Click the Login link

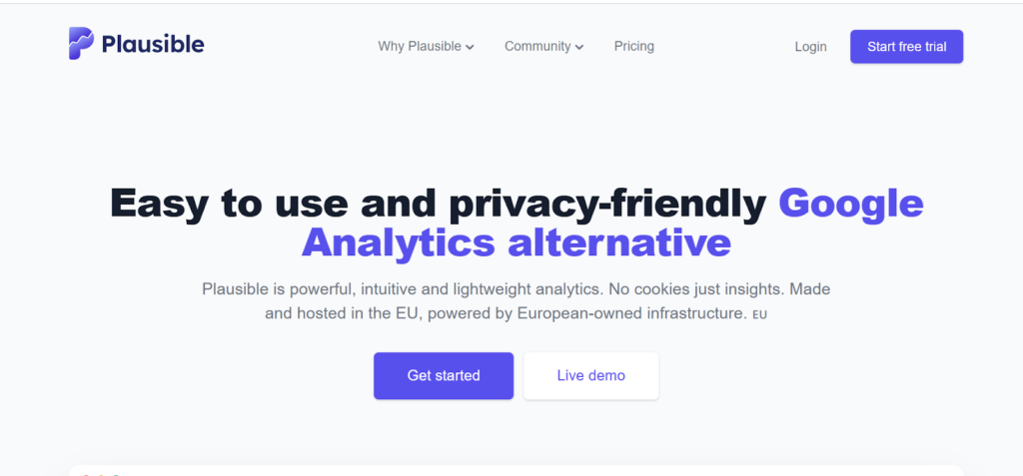[810, 46]
